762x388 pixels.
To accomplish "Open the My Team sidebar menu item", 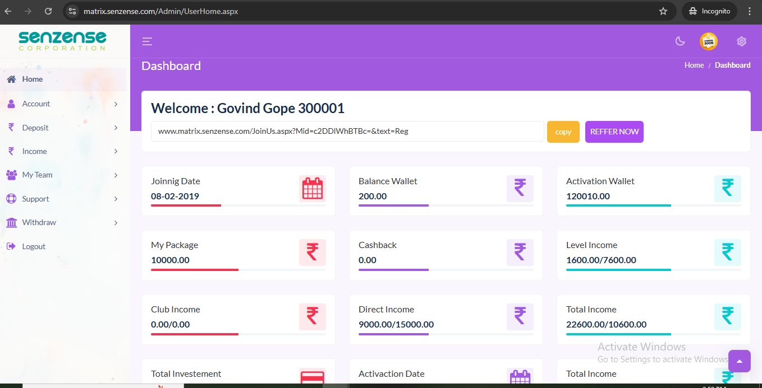I will tap(63, 175).
